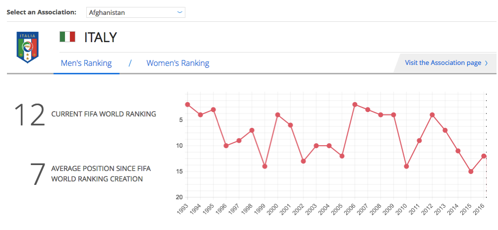This screenshot has height=230, width=498.
Task: Click the 2016 data point on the chart
Action: (x=484, y=156)
